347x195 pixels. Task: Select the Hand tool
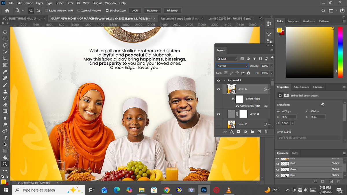[x=5, y=157]
